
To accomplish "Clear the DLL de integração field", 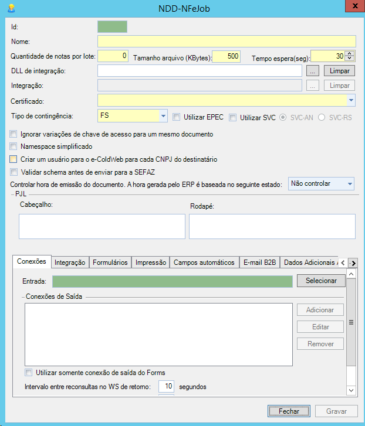I will pos(339,71).
